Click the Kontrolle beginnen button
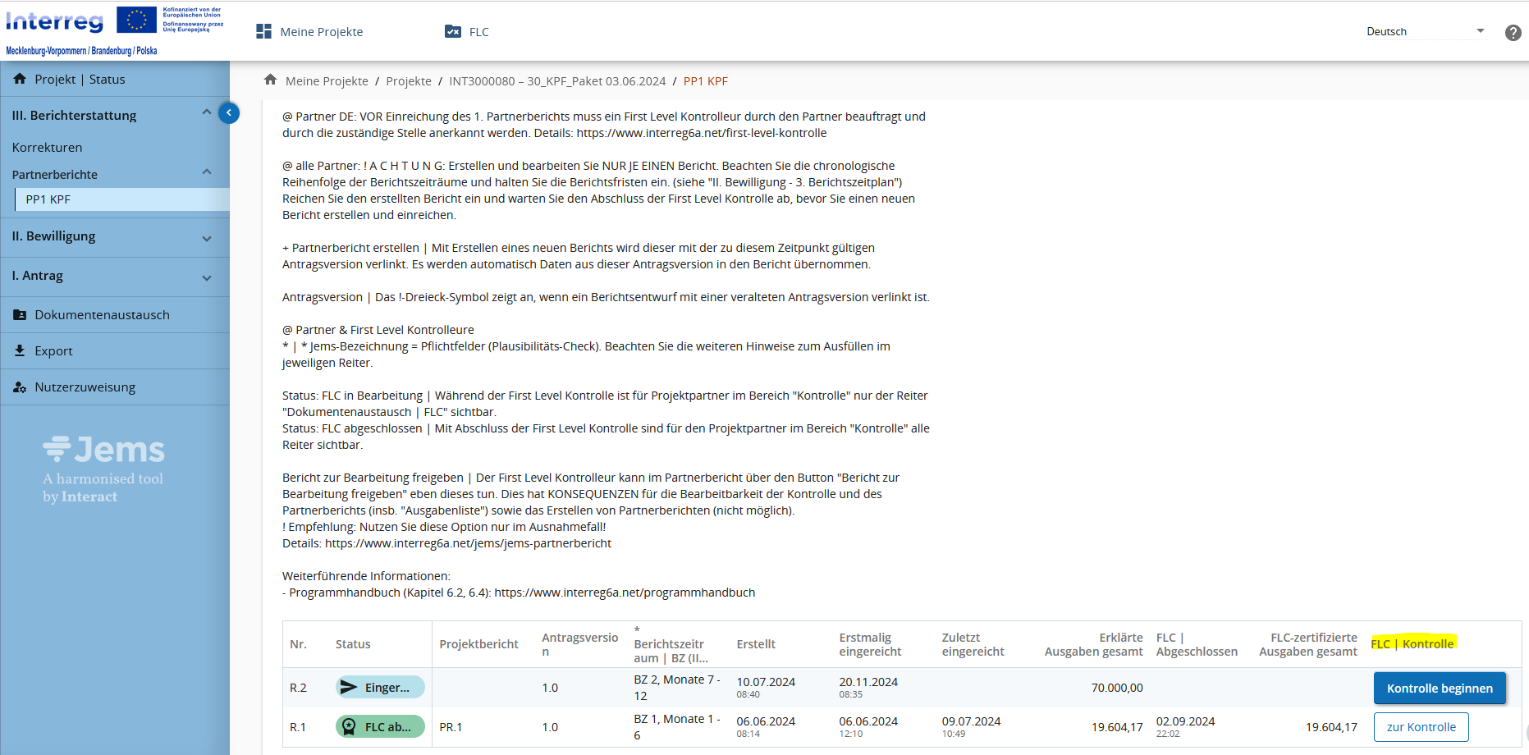This screenshot has height=755, width=1529. tap(1440, 689)
